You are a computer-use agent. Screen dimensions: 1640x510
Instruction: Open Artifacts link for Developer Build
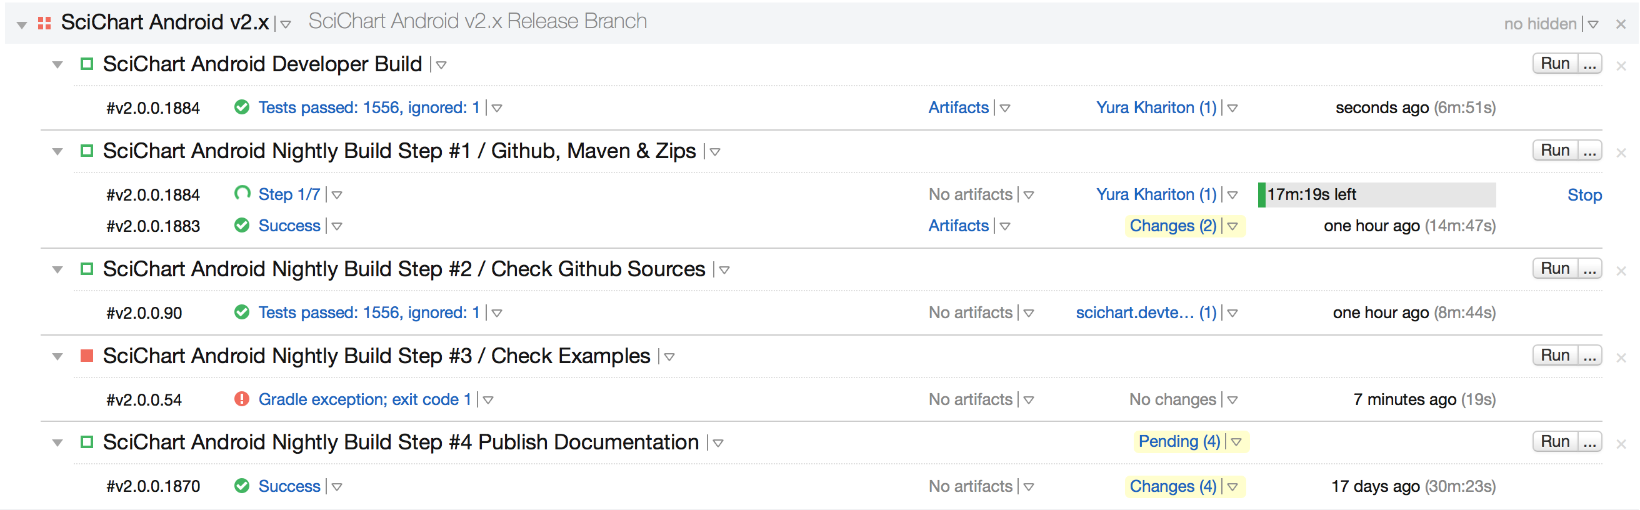coord(958,107)
